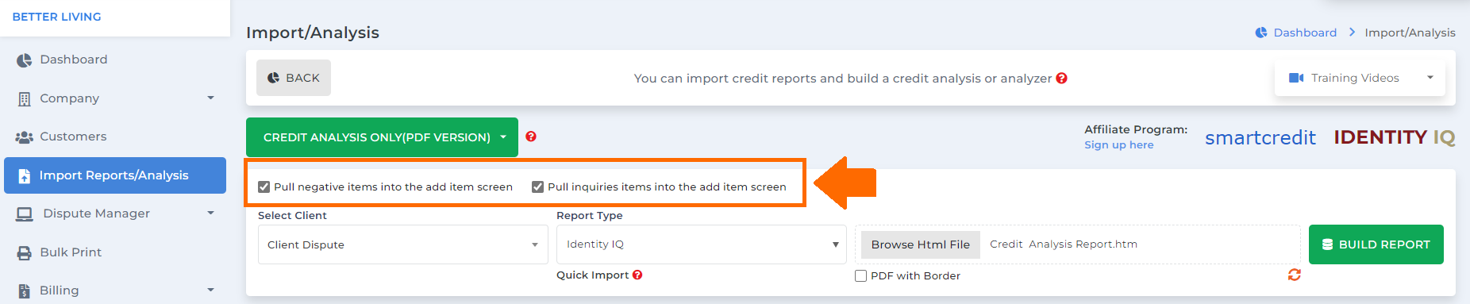Click the help icon next to Credit Analysis button
Image resolution: width=1470 pixels, height=304 pixels.
(531, 137)
